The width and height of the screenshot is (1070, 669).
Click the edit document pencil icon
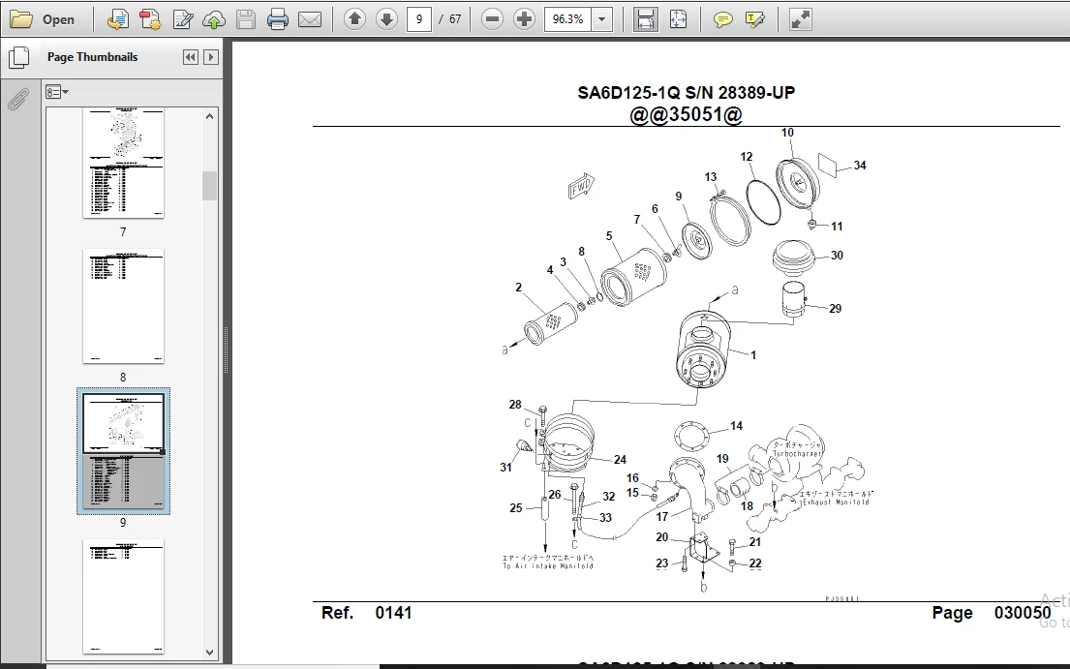click(183, 19)
